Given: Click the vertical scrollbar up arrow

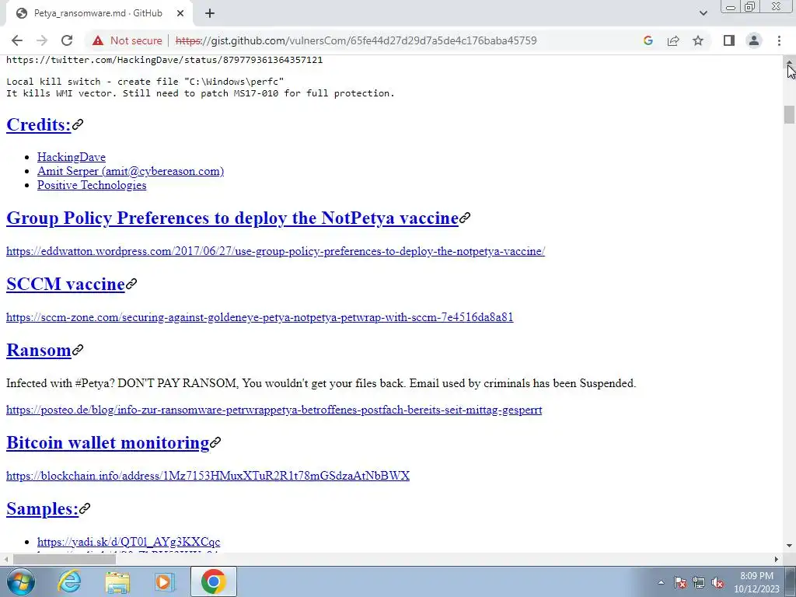Looking at the screenshot, I should (790, 62).
